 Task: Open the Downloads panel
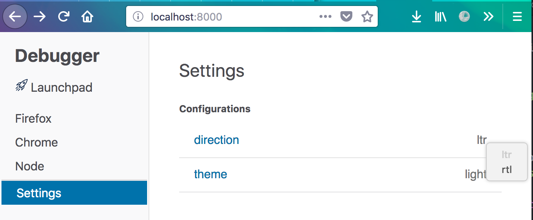point(416,17)
